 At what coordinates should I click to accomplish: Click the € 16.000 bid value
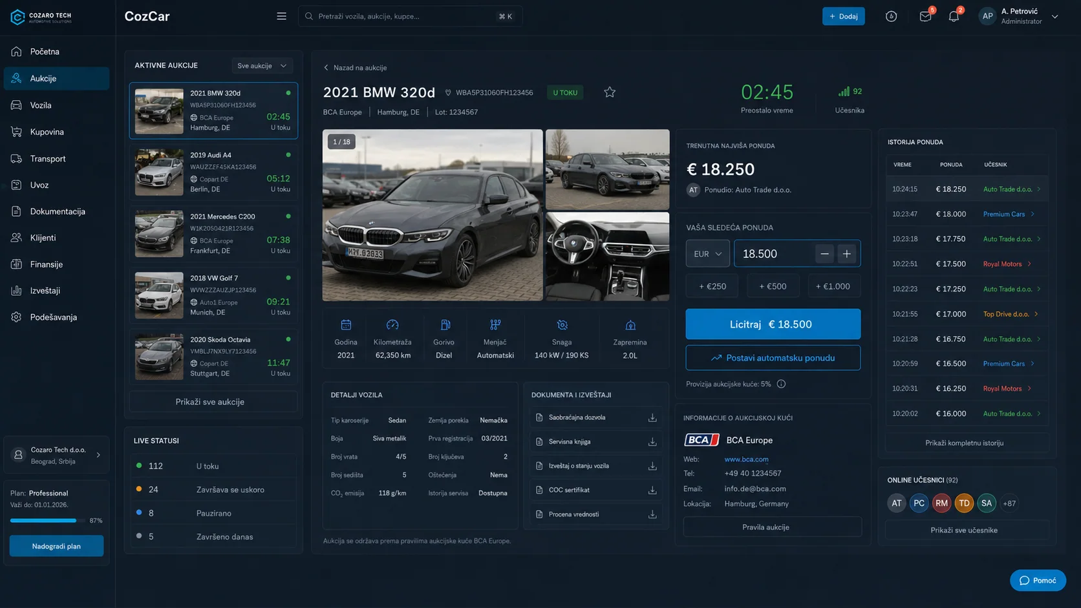tap(951, 414)
